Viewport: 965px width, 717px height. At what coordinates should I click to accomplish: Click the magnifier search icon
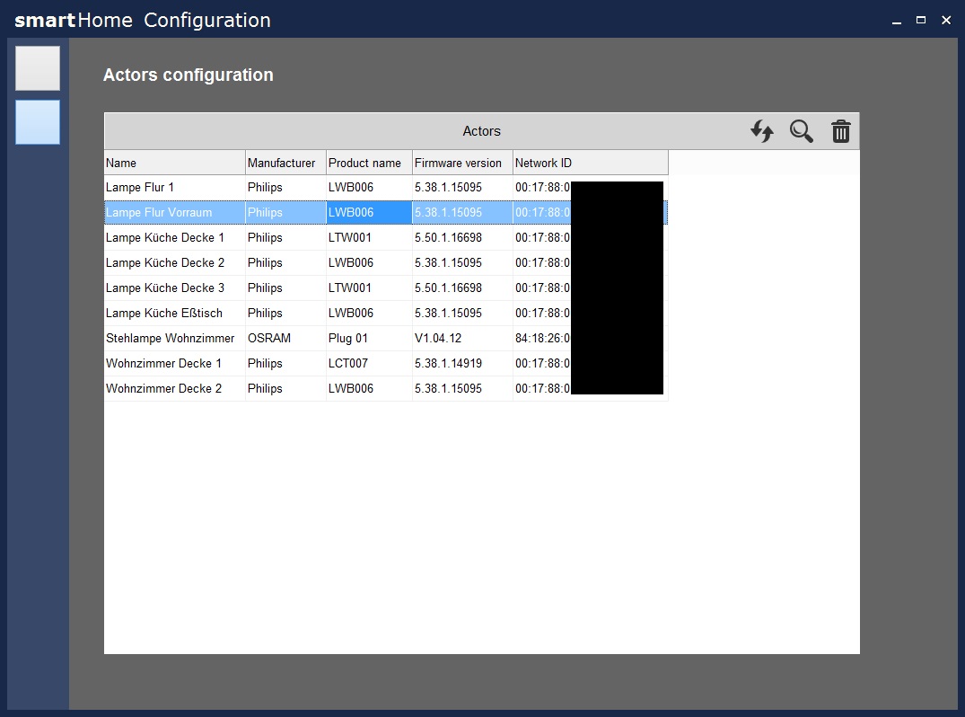801,131
